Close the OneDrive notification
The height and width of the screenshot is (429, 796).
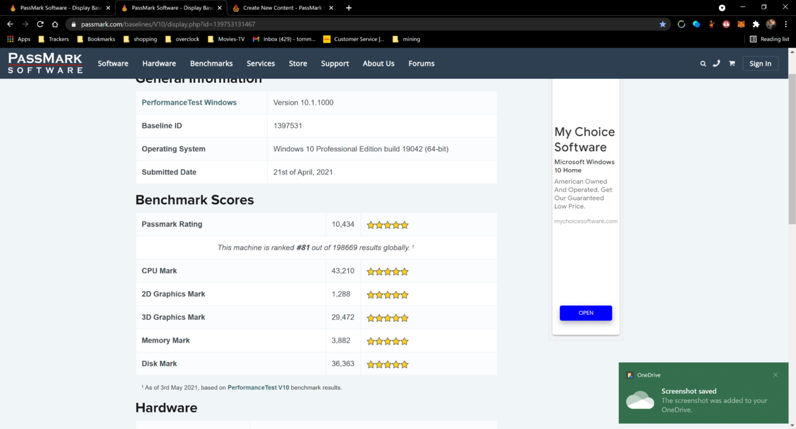[775, 375]
